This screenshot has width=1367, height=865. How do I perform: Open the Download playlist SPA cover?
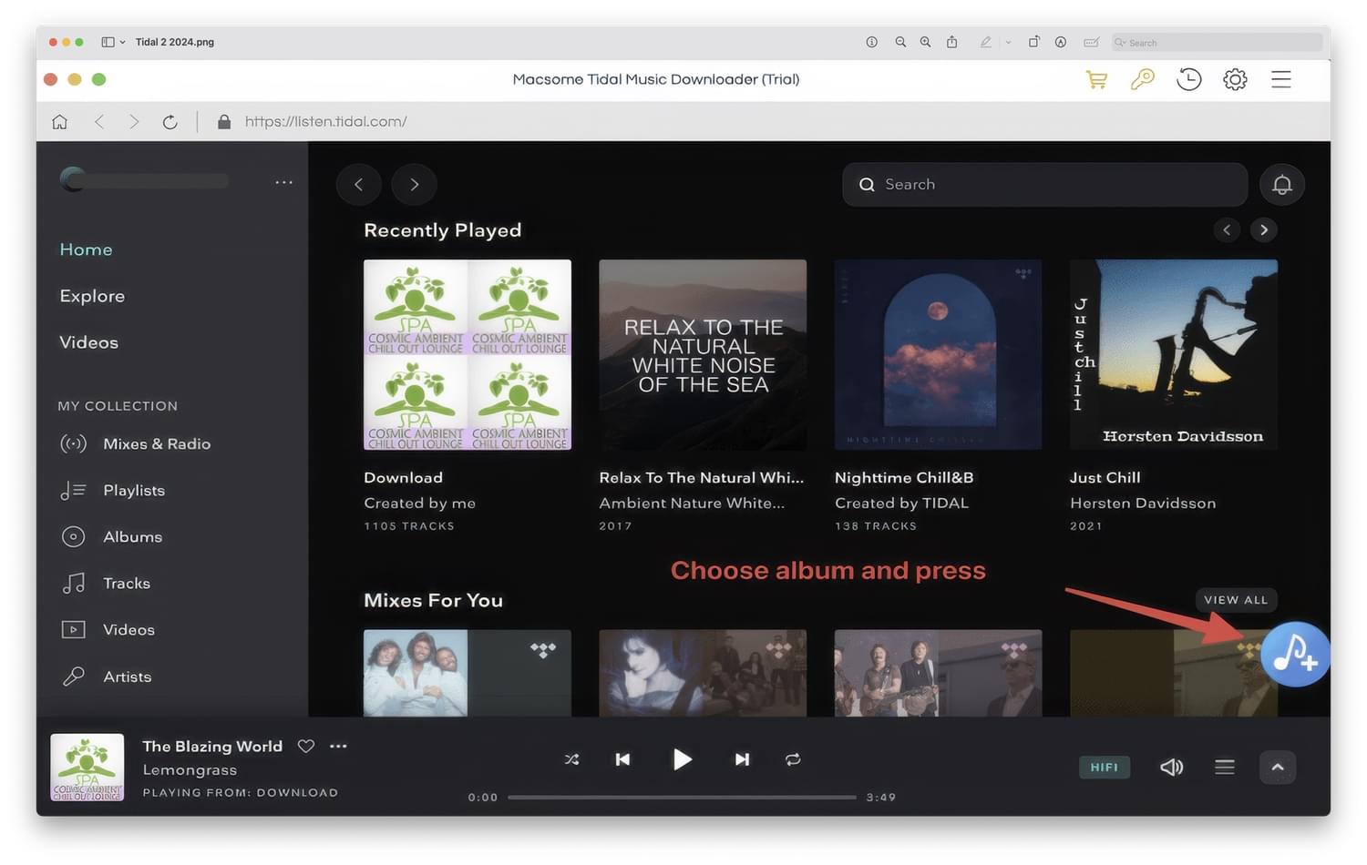[468, 355]
